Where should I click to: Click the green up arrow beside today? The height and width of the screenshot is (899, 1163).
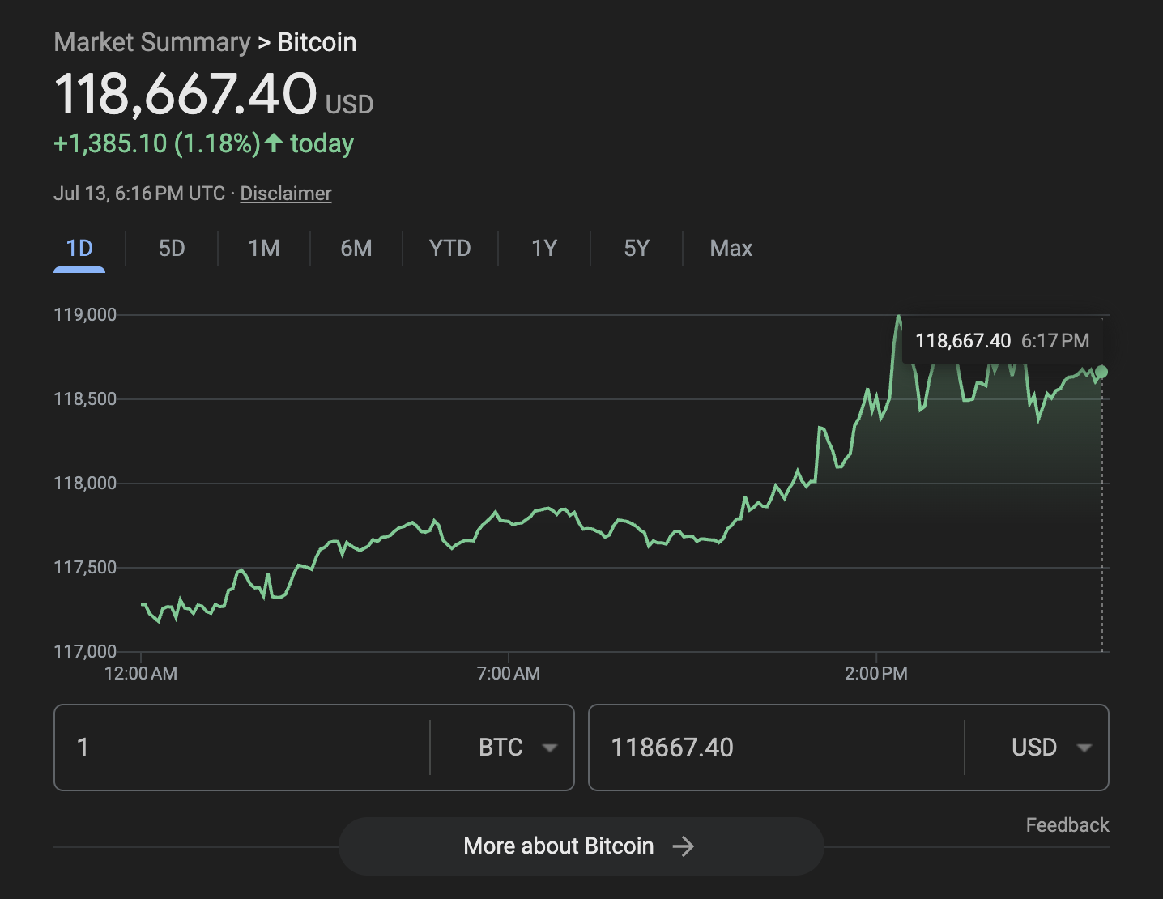[x=274, y=143]
